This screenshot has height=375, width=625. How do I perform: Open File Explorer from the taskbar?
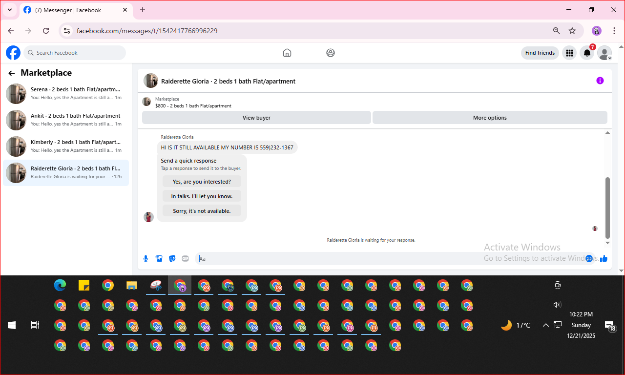click(132, 285)
